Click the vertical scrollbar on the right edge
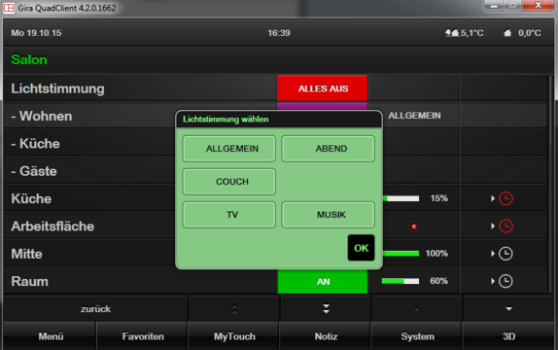 click(x=551, y=111)
